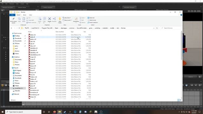This screenshot has height=114, width=203.
Task: Switch to the Details view toggle at the bottom right
Action: tap(179, 100)
